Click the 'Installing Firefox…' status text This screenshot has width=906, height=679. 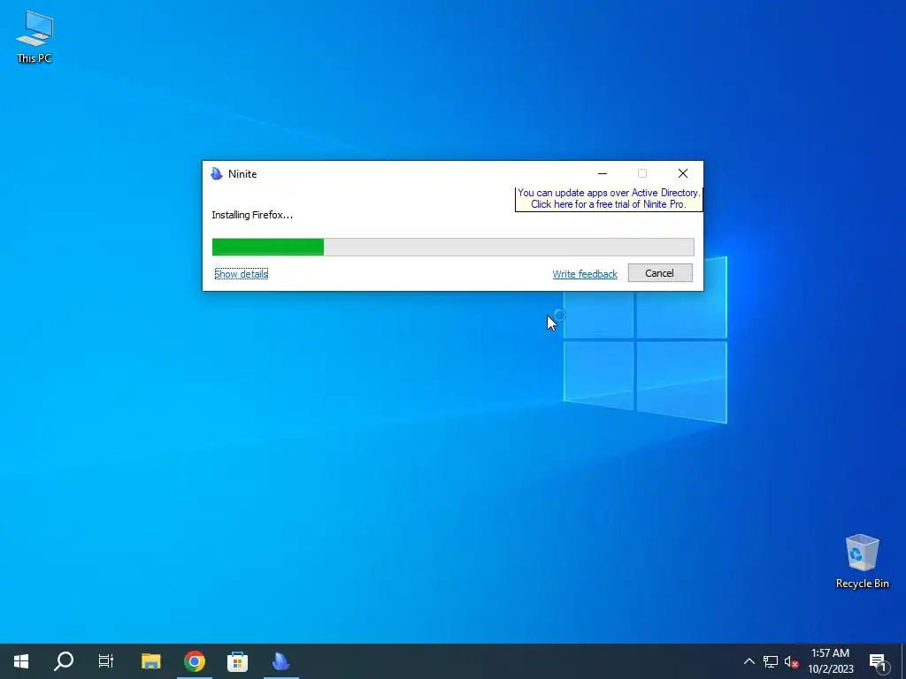point(252,215)
